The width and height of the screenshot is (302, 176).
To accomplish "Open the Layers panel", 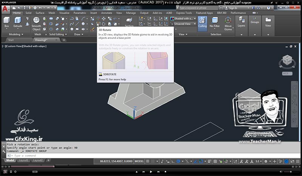I will click(x=241, y=26).
